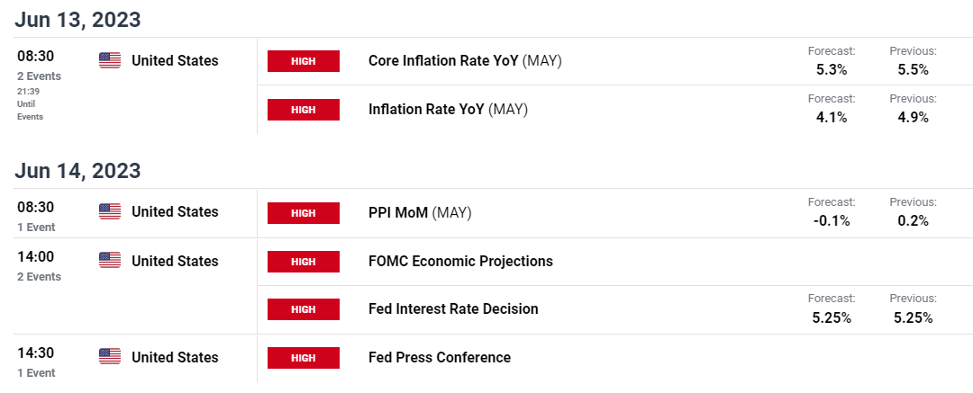Click the HIGH badge beside PPI MoM
The image size is (973, 393).
[304, 212]
